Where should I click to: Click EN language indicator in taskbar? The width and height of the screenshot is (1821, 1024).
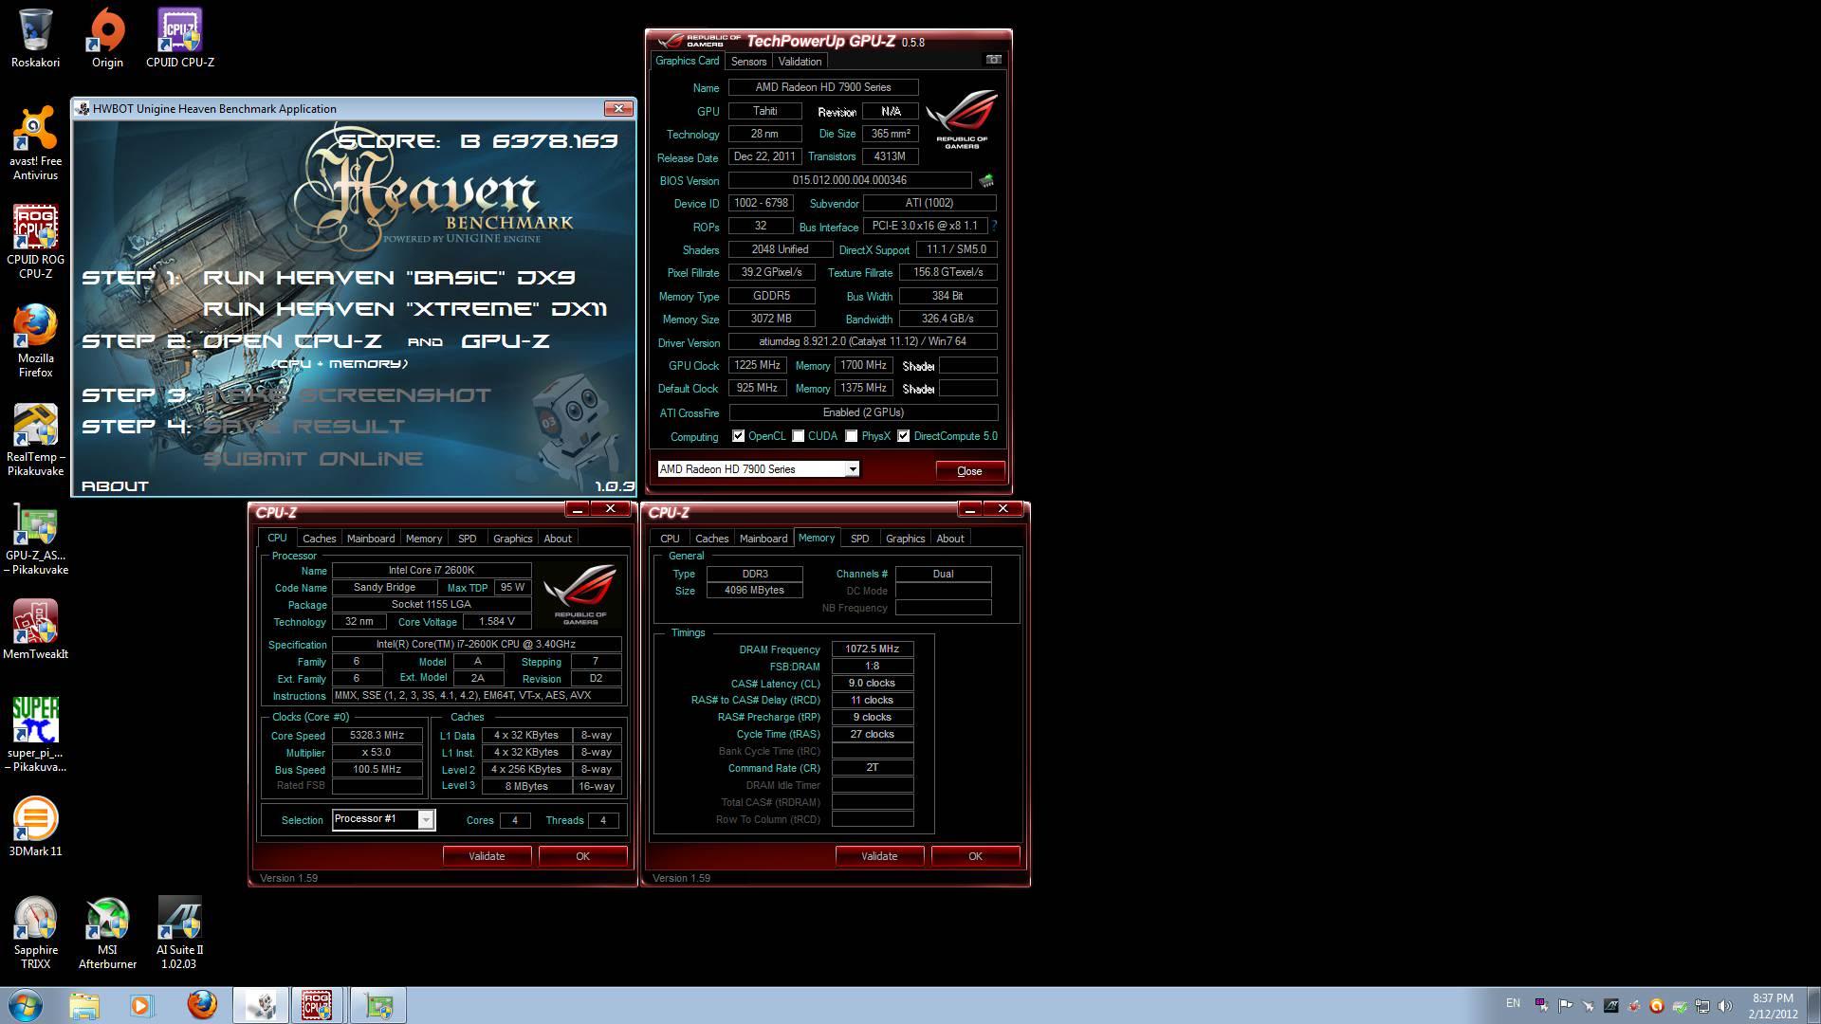point(1513,1003)
